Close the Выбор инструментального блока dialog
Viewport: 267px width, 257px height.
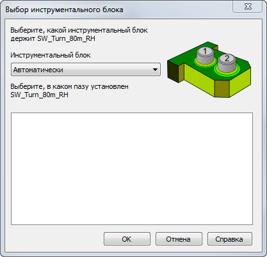[x=248, y=6]
